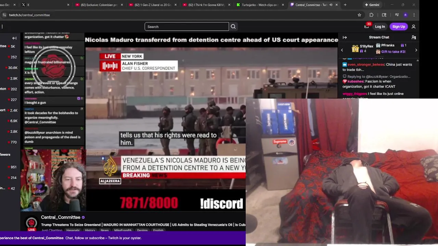This screenshot has height=246, width=438.
Task: Close the X browser tab
Action: coord(68,5)
